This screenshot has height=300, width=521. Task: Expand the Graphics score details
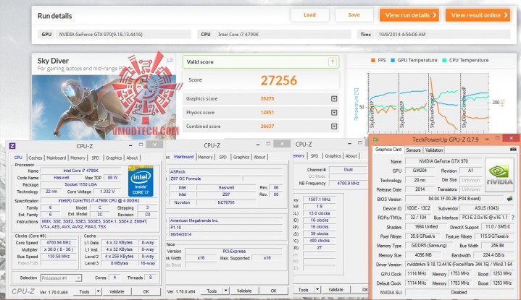click(x=334, y=99)
